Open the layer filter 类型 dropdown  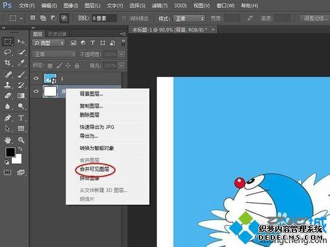49,43
